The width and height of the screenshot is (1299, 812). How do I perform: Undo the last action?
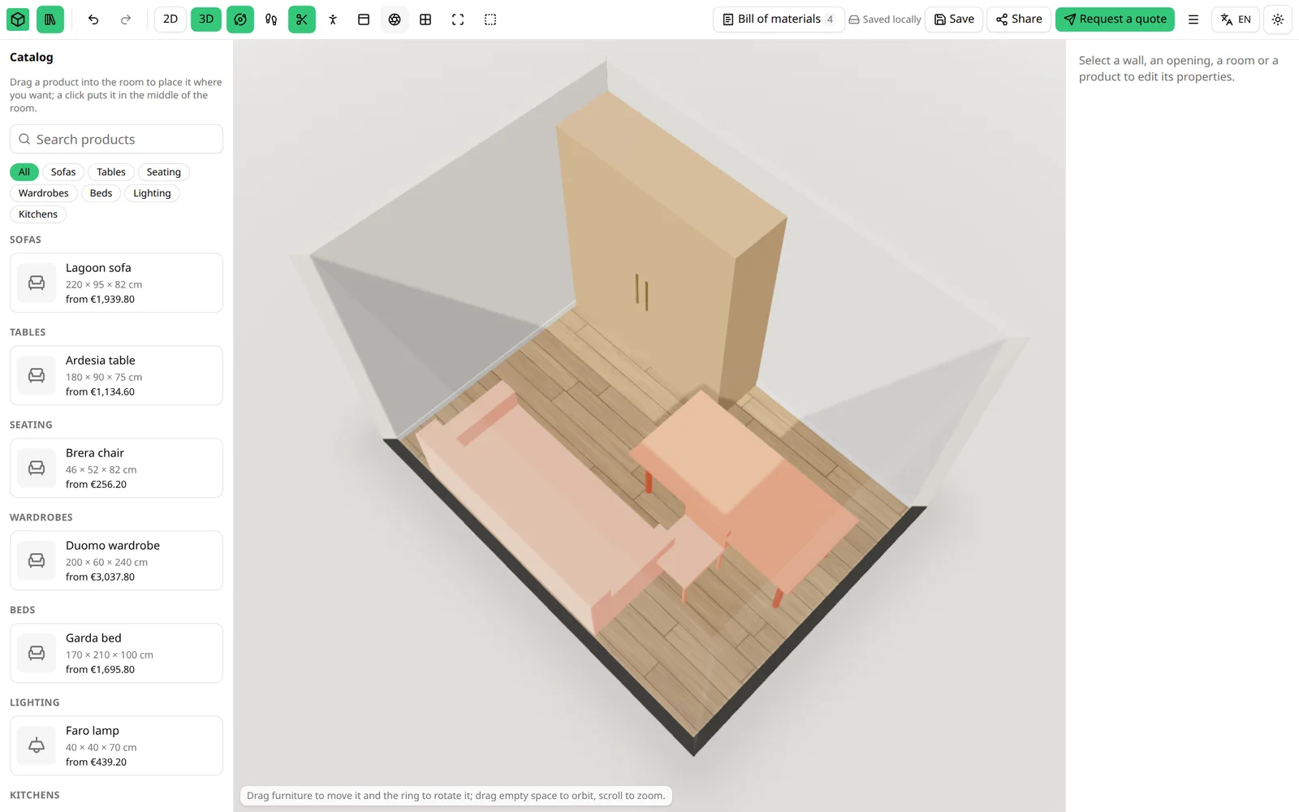click(x=93, y=19)
